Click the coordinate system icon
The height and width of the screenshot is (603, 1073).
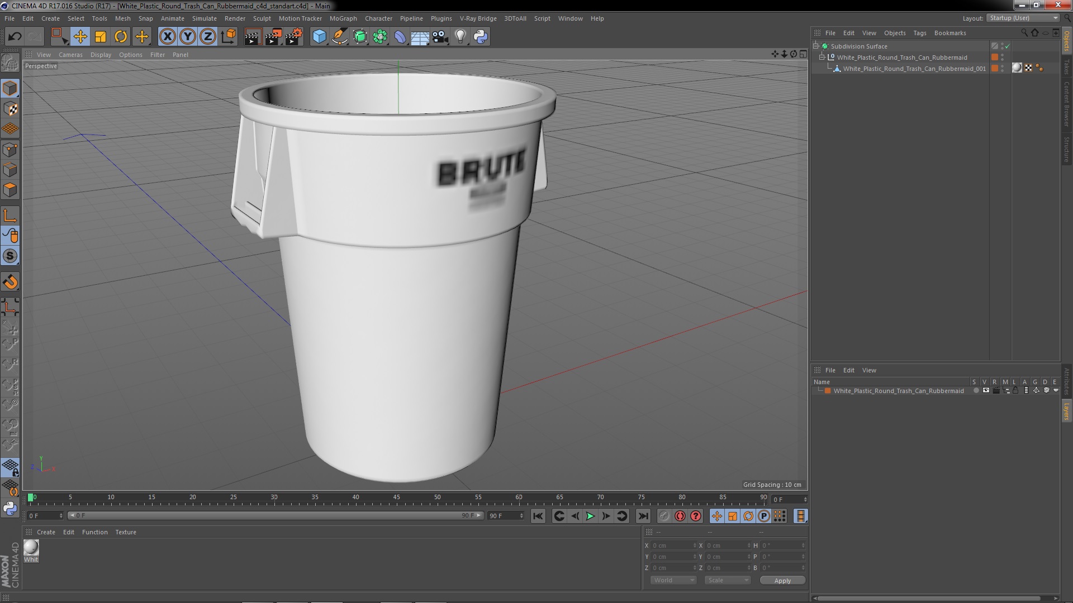point(229,37)
